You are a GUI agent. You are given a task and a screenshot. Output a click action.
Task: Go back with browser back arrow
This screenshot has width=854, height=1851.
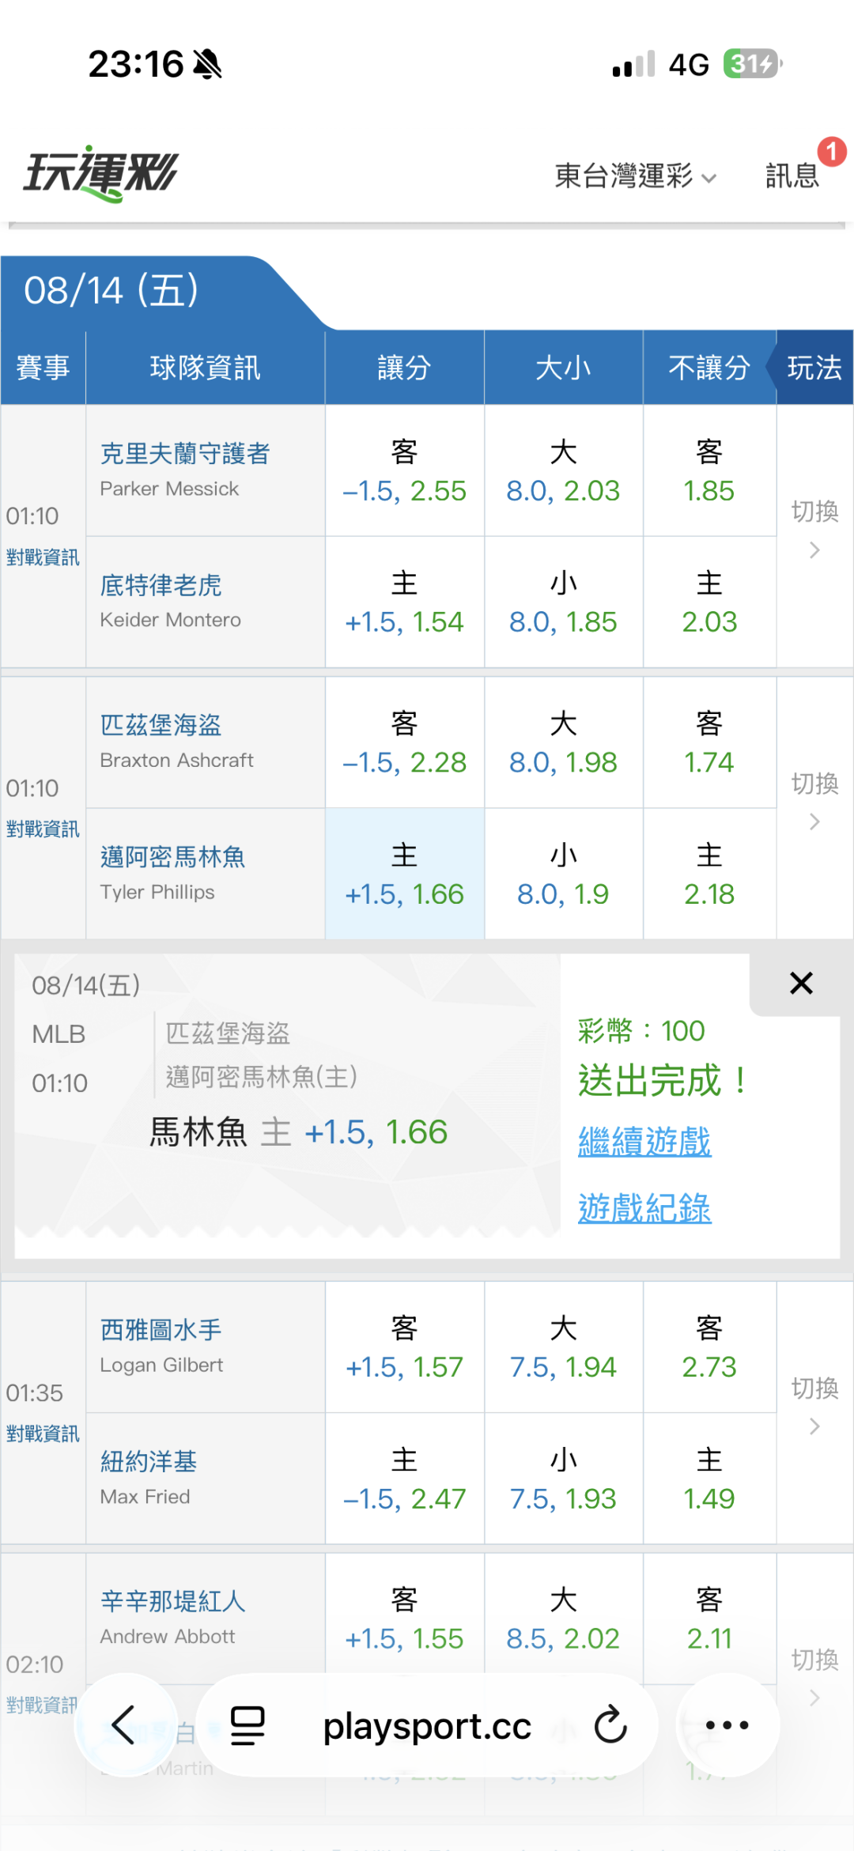coord(125,1724)
